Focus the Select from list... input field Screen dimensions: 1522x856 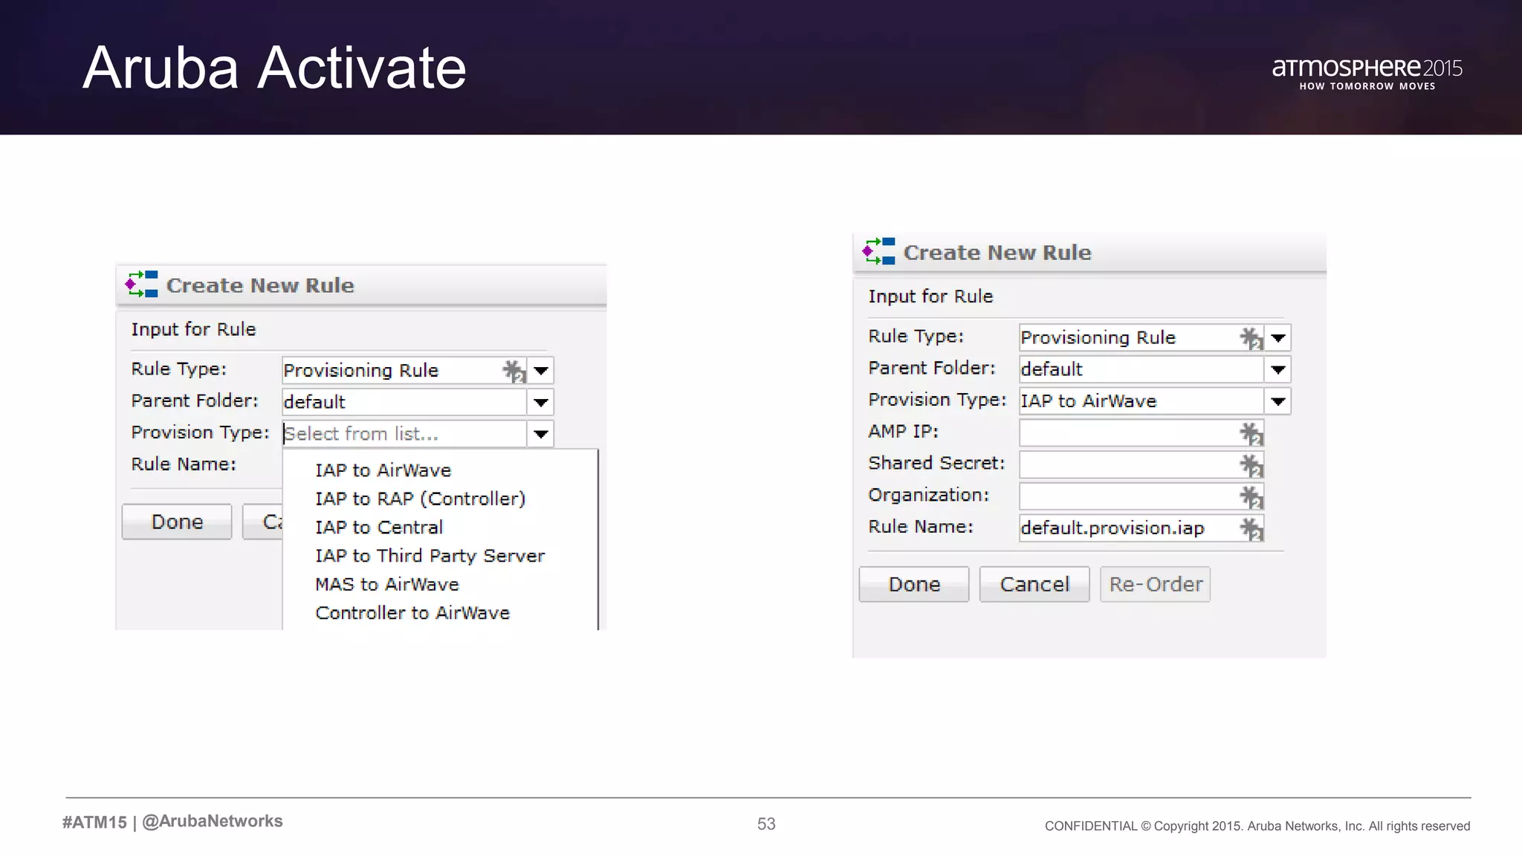(404, 433)
